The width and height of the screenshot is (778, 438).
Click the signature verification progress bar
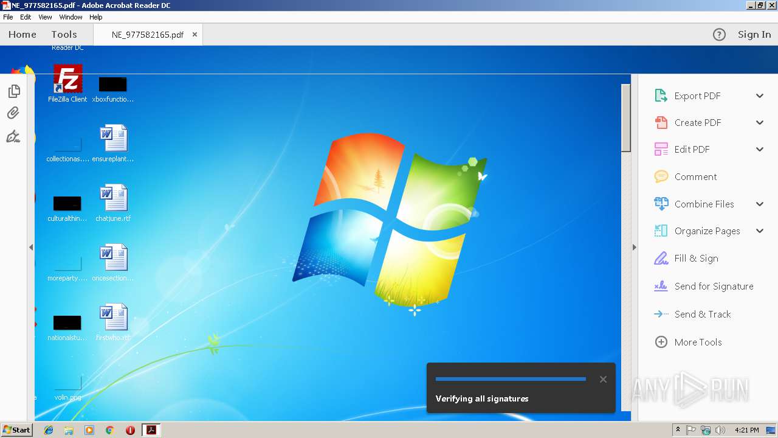(511, 379)
